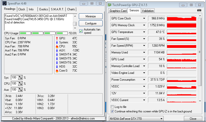The height and width of the screenshot is (122, 206).
Task: Click the Minimize button in SpeedFan panel
Action: (91, 16)
